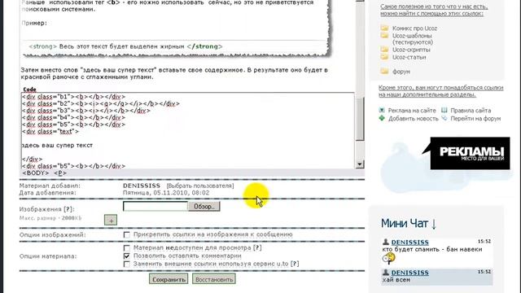Click the help mark next to Изображения
This screenshot has height=293, width=521.
point(68,209)
